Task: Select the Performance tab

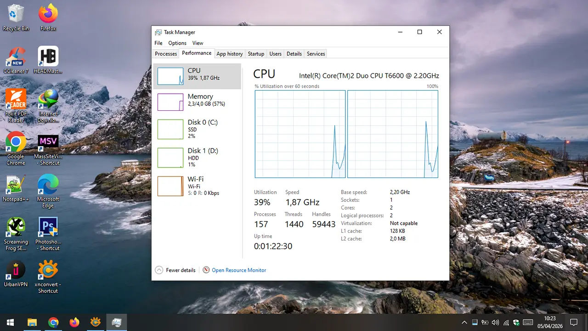Action: coord(197,53)
